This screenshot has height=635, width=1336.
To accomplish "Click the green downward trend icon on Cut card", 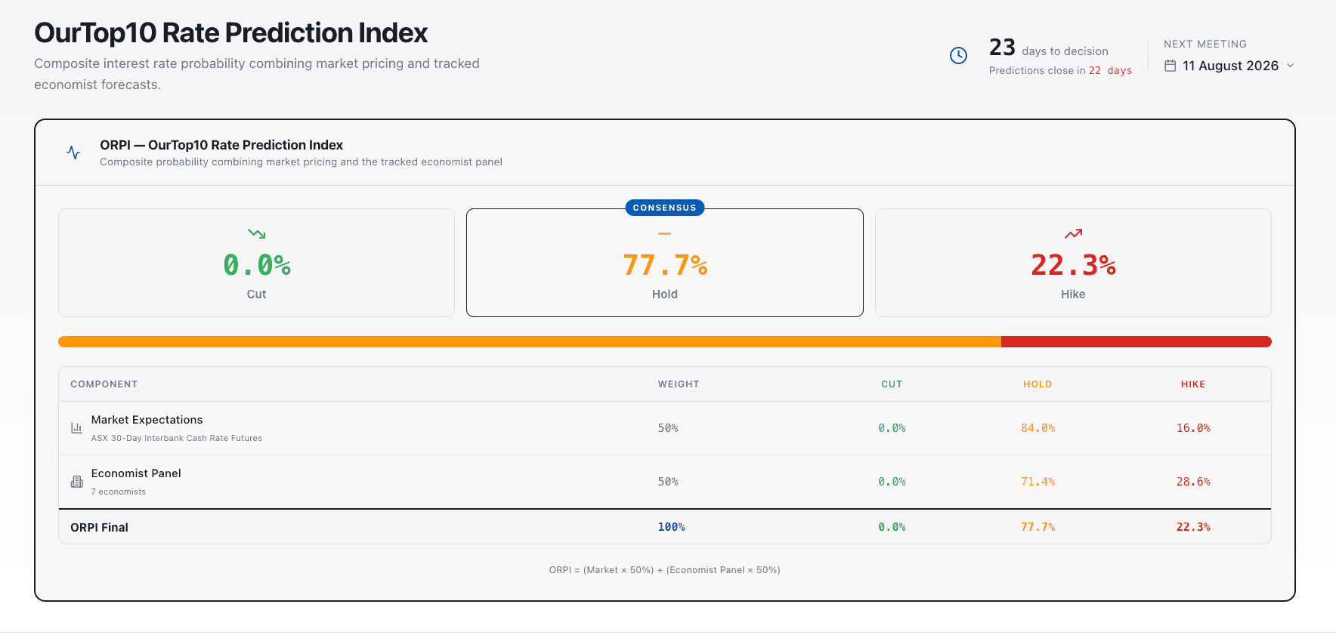I will tap(256, 234).
